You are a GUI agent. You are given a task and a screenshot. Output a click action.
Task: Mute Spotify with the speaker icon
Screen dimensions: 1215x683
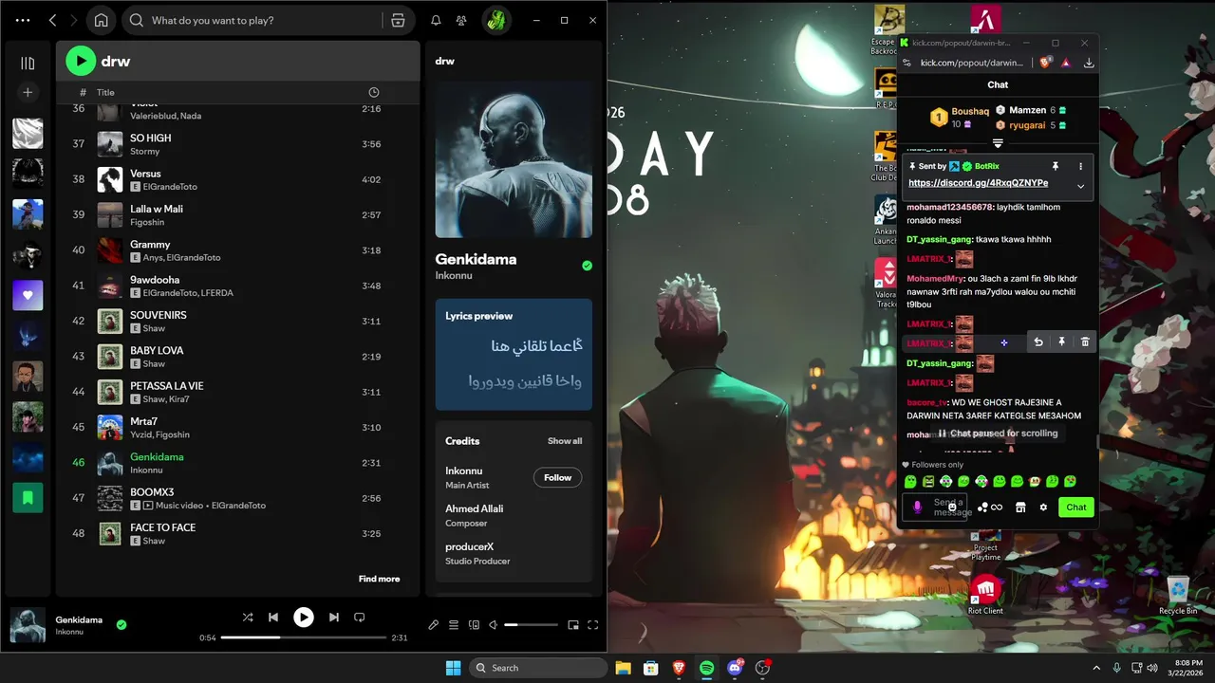coord(493,624)
